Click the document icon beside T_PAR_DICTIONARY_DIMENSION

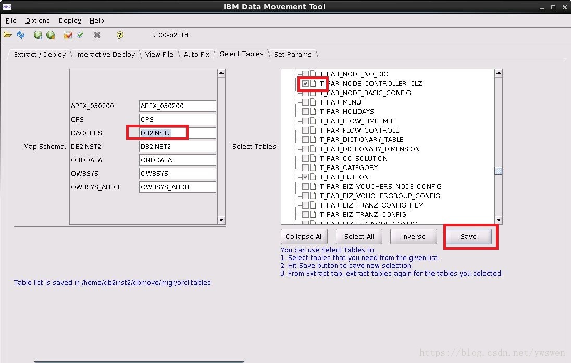coord(313,149)
